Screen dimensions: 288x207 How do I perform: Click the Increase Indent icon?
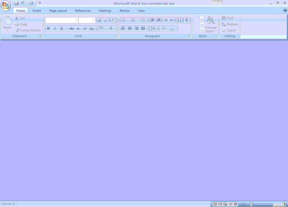[158, 20]
